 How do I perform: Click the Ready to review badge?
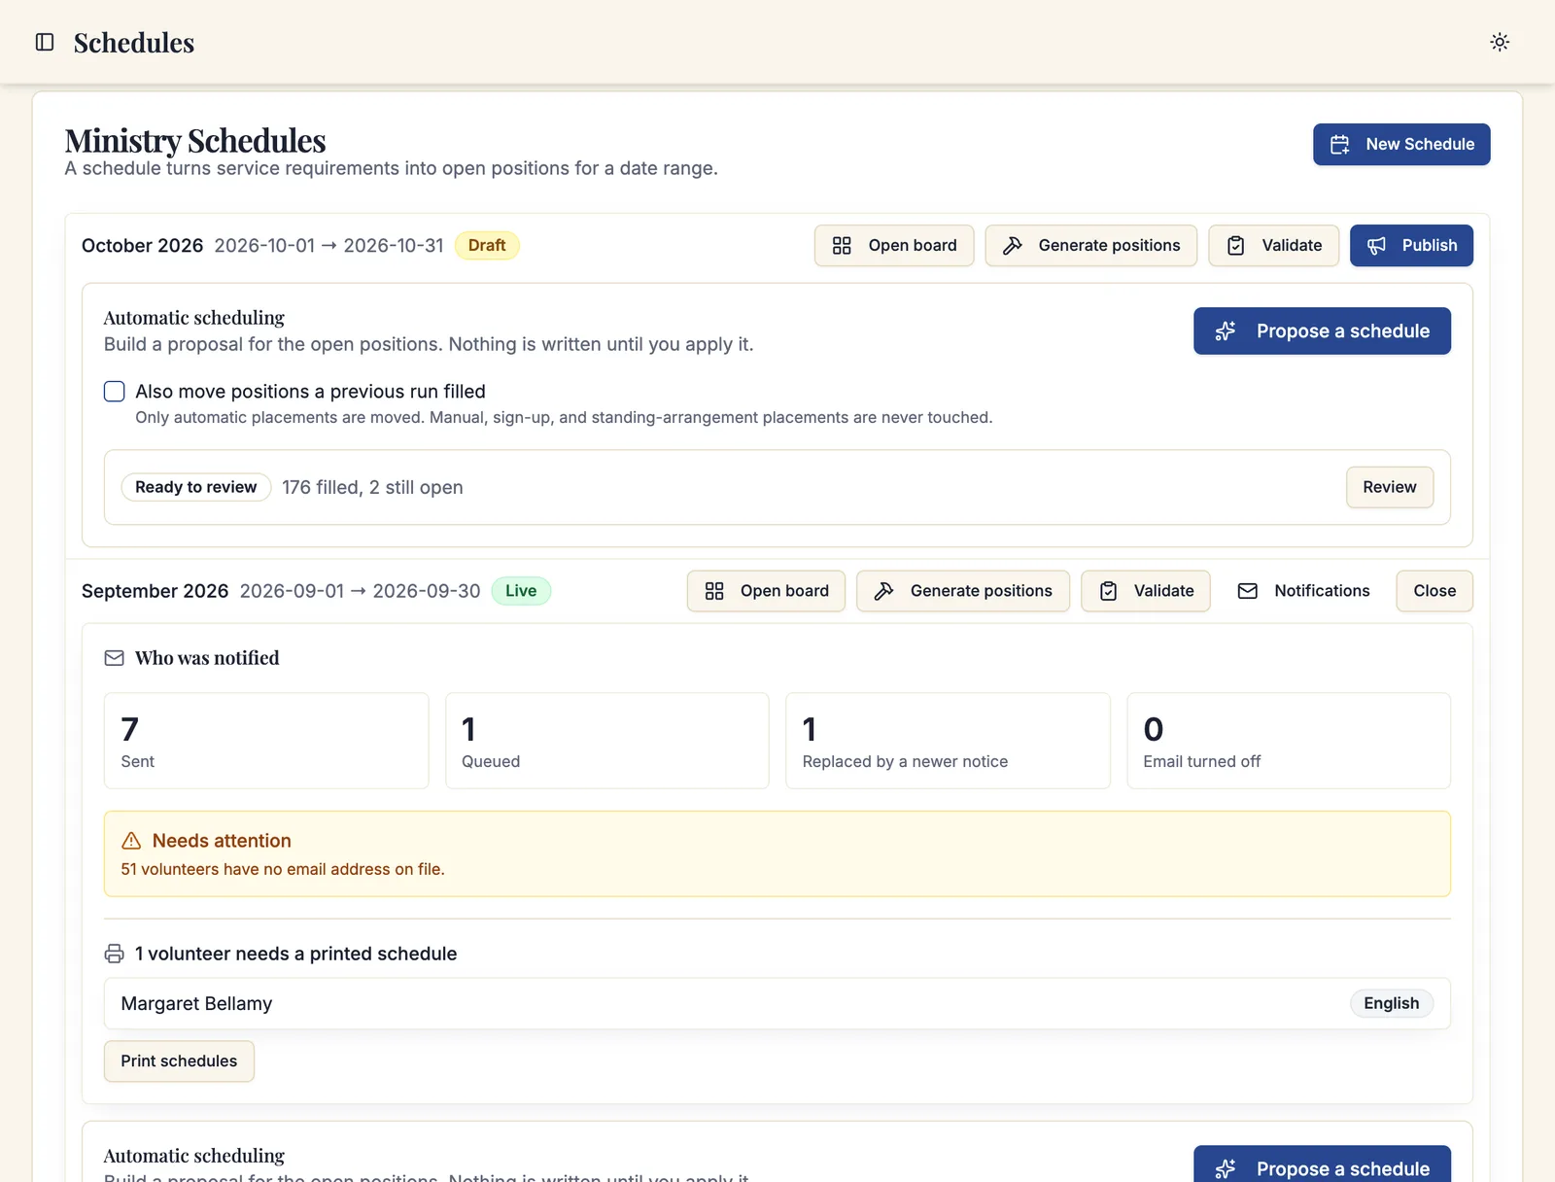195,487
